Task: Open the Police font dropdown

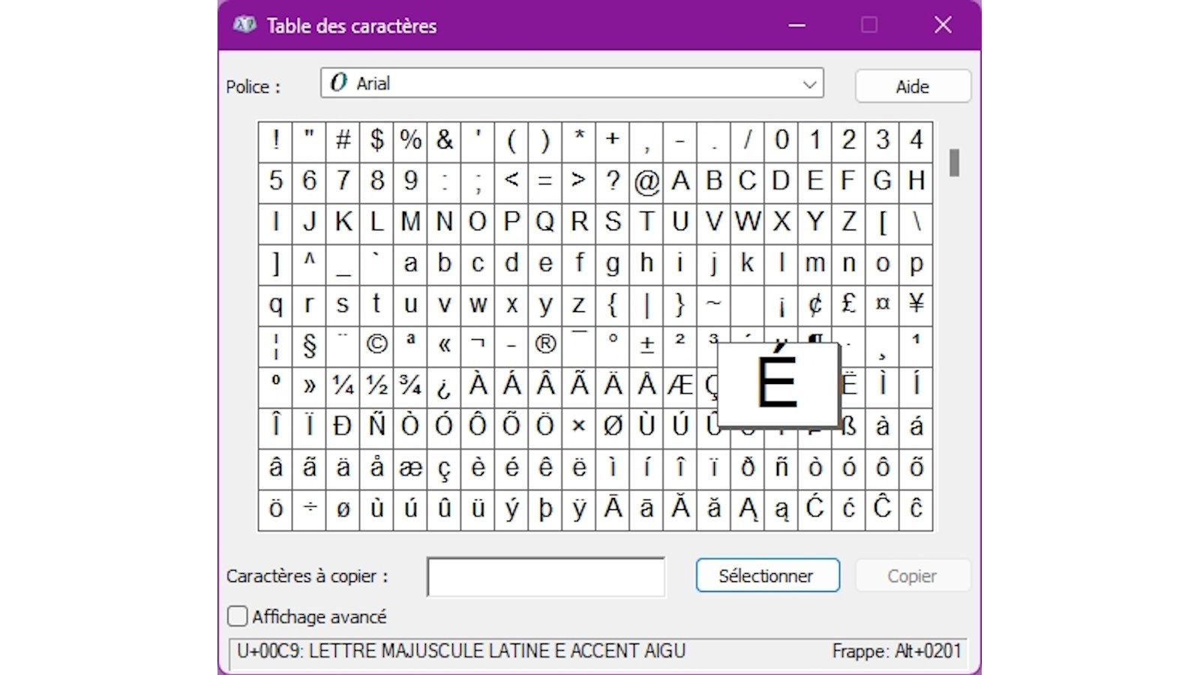Action: tap(571, 83)
